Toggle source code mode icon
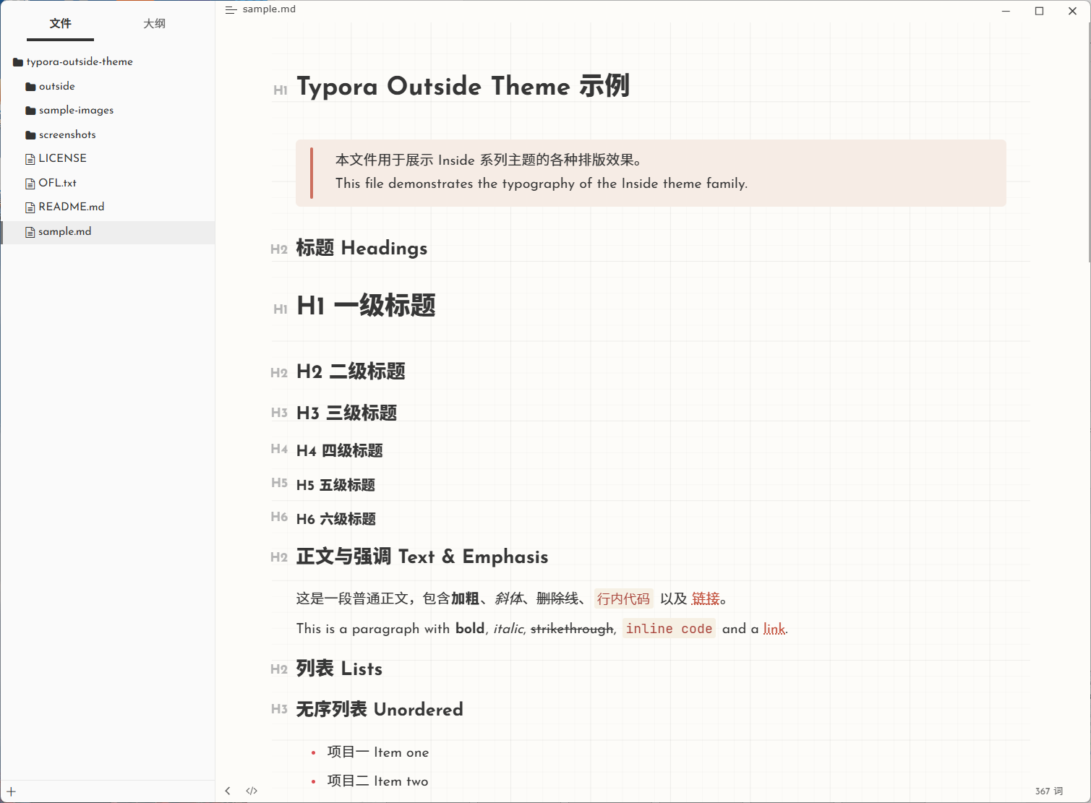Screen dimensions: 1091x803 click(252, 791)
